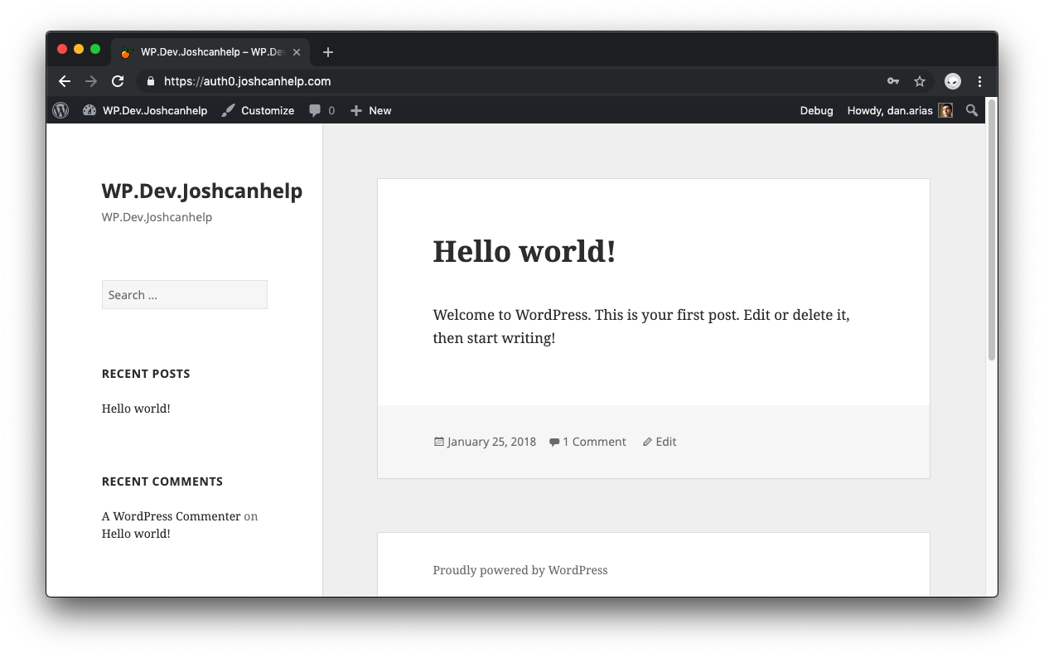The height and width of the screenshot is (658, 1044).
Task: Click the A WordPress Commenter link
Action: click(x=172, y=516)
